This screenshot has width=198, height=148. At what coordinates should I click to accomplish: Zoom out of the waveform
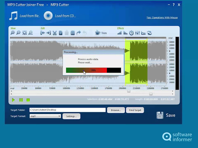click(19, 33)
